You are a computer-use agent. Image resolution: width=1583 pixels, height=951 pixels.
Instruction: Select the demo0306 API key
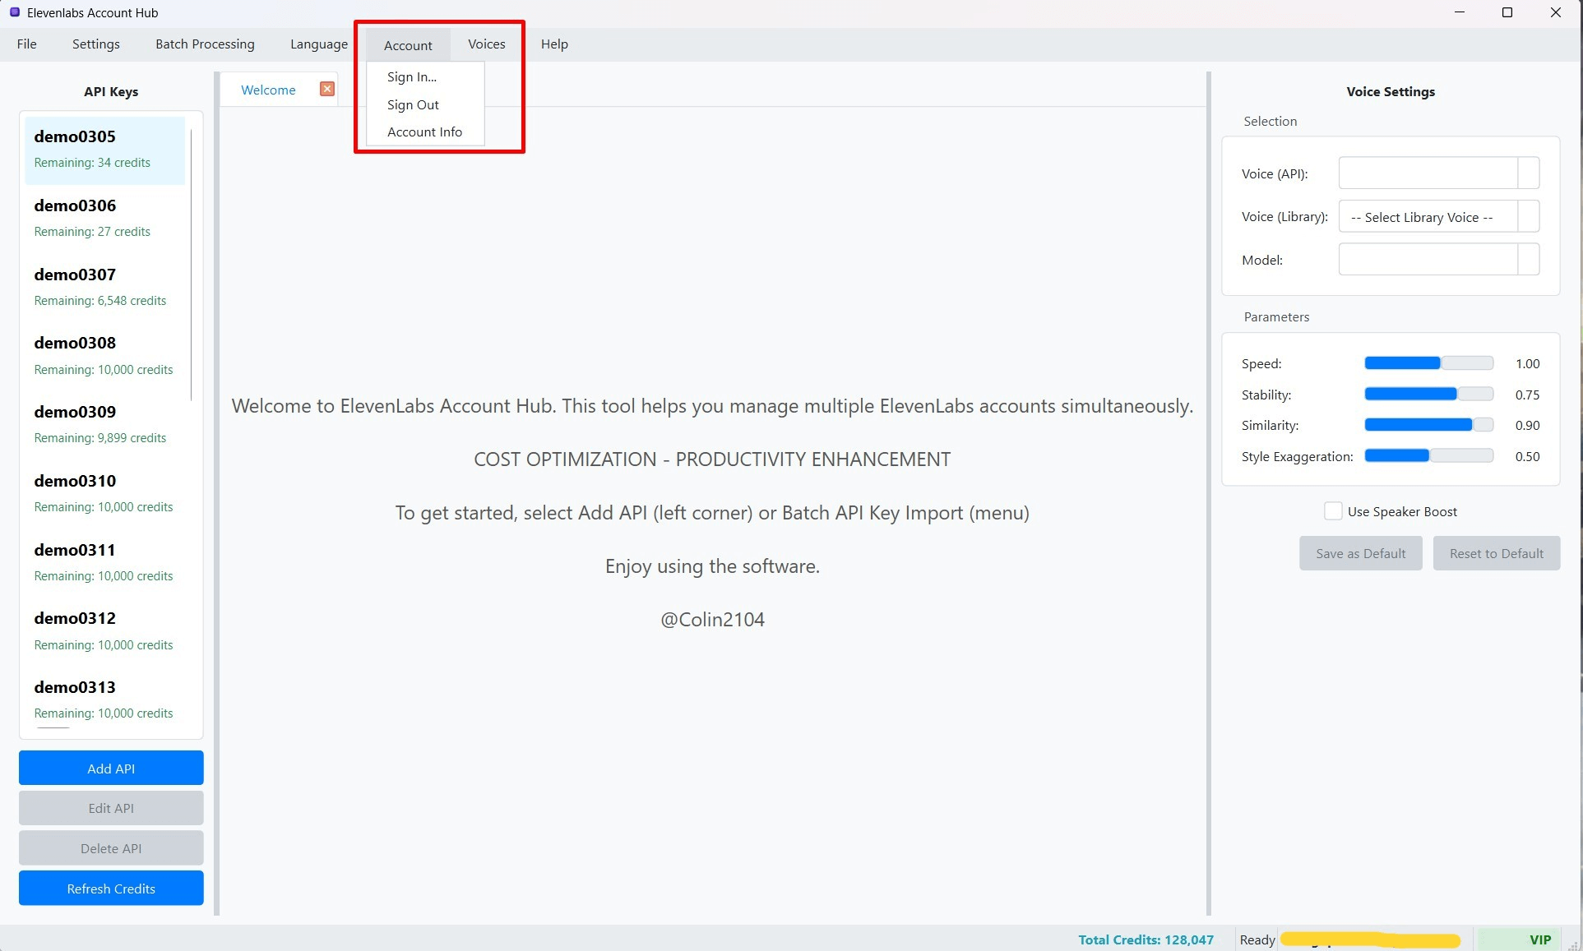(x=104, y=219)
